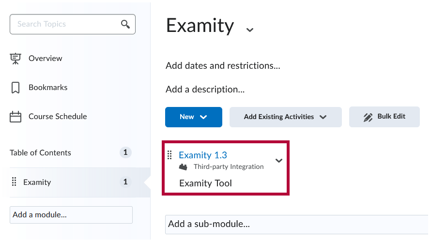Click the Add a sub-module field

coord(295,224)
